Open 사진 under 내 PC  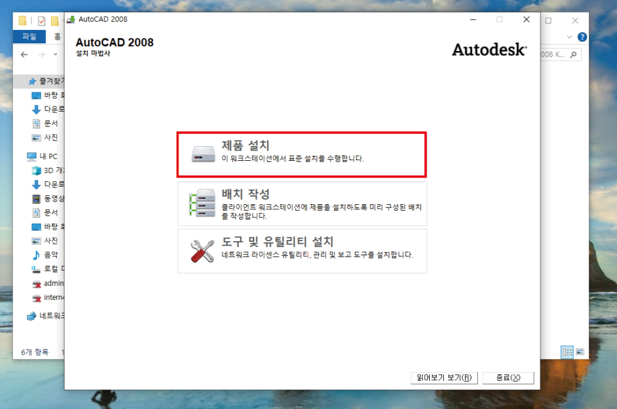[45, 241]
